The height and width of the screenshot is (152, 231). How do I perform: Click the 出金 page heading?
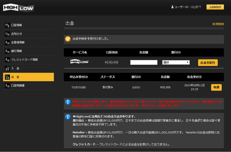[x=70, y=23]
